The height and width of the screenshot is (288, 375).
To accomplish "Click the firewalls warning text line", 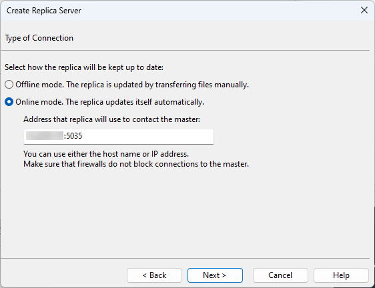I will point(136,164).
